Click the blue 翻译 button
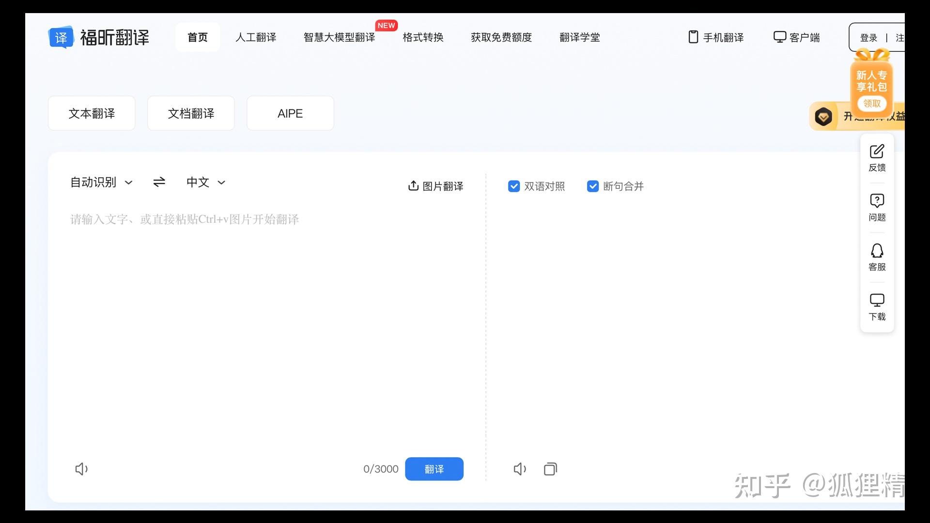Viewport: 930px width, 523px height. (434, 469)
